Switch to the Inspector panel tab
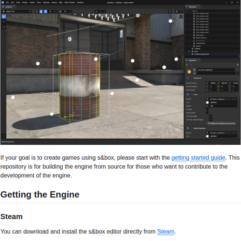This screenshot has width=241, height=241. tap(192, 61)
